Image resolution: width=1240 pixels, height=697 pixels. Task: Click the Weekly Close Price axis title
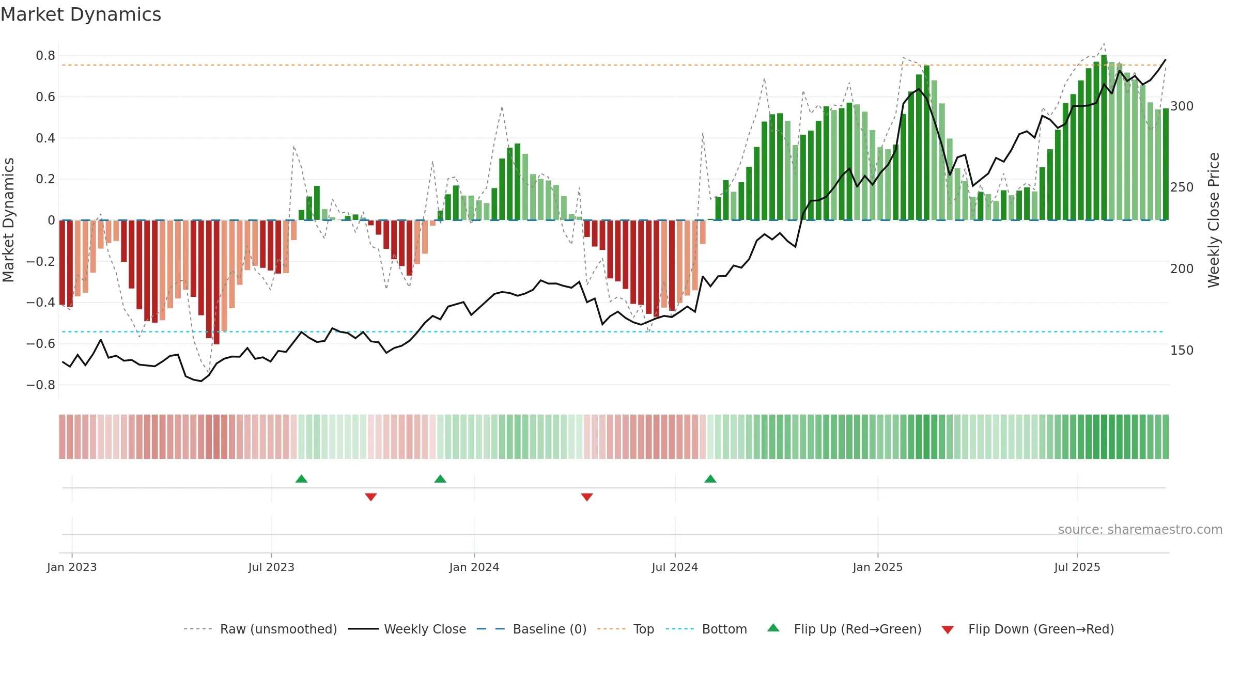click(x=1214, y=220)
